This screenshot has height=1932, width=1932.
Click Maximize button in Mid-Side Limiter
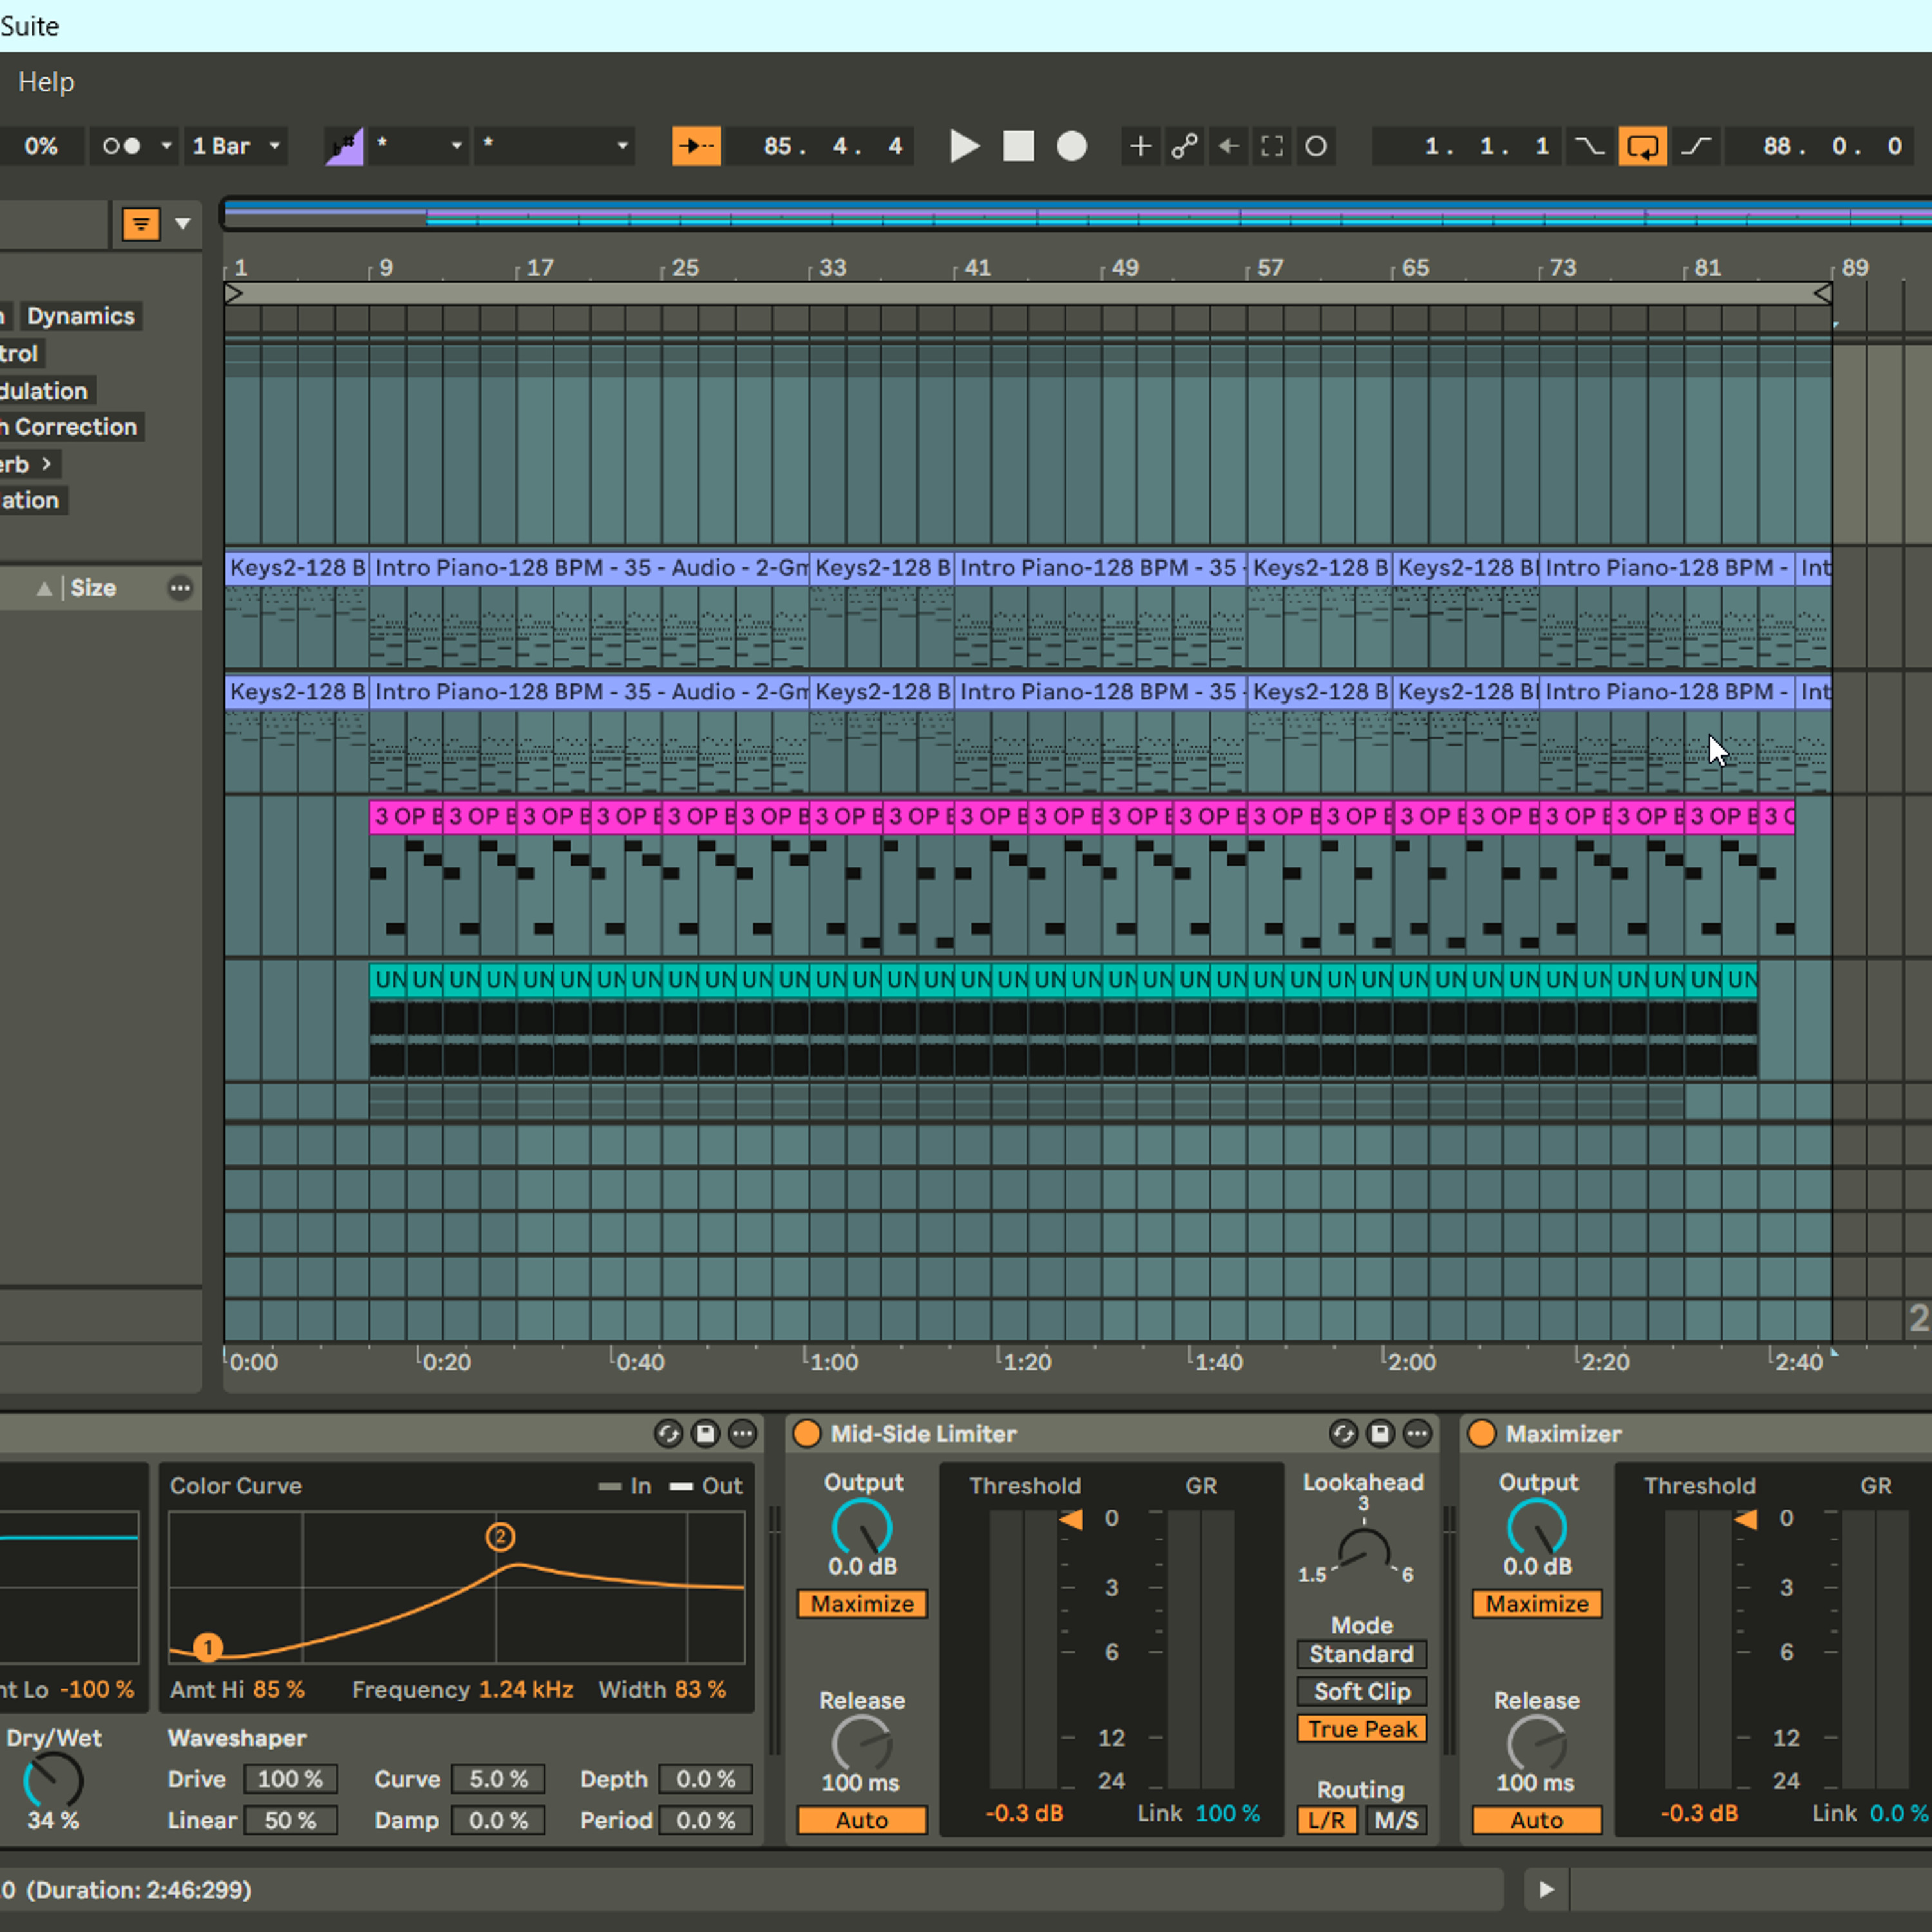click(x=862, y=1604)
